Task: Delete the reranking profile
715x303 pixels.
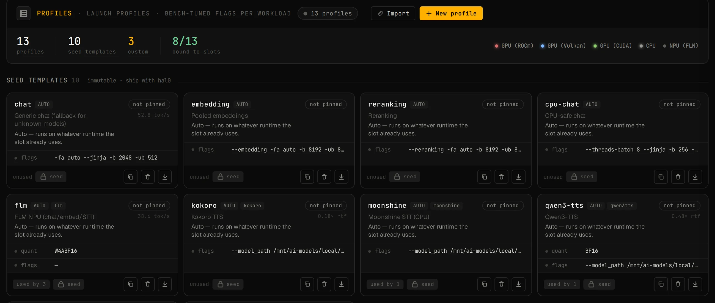Action: (501, 177)
